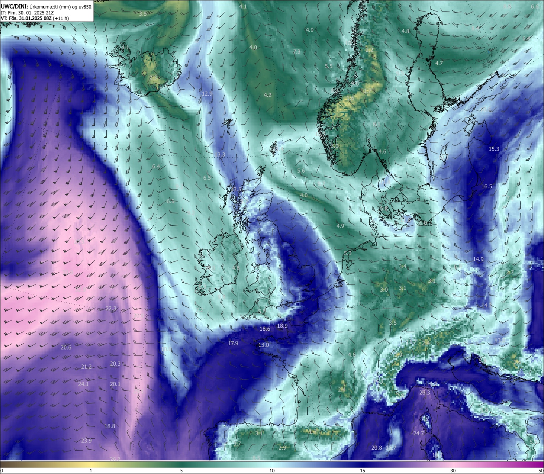This screenshot has width=544, height=474.
Task: Click the 12.9 value southeast of Iceland
Action: [x=207, y=94]
